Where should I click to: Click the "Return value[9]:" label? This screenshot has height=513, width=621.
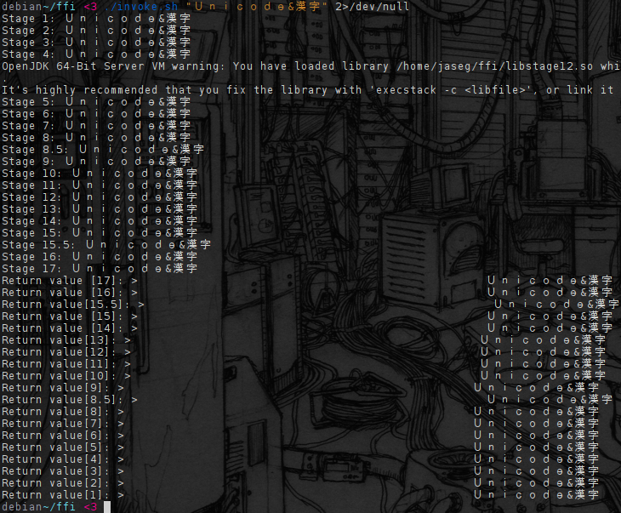click(56, 387)
